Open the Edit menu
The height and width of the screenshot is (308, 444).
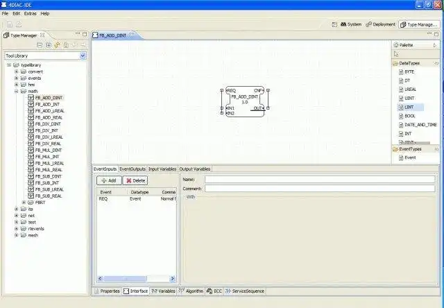[16, 13]
